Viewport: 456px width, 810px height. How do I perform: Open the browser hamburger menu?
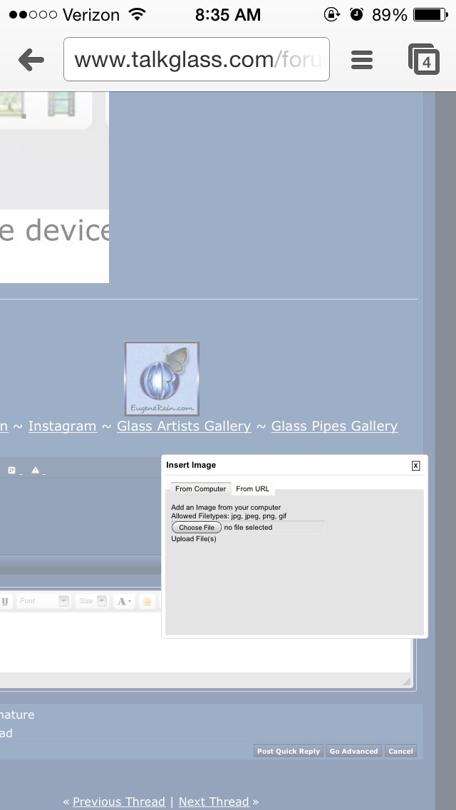tap(362, 60)
